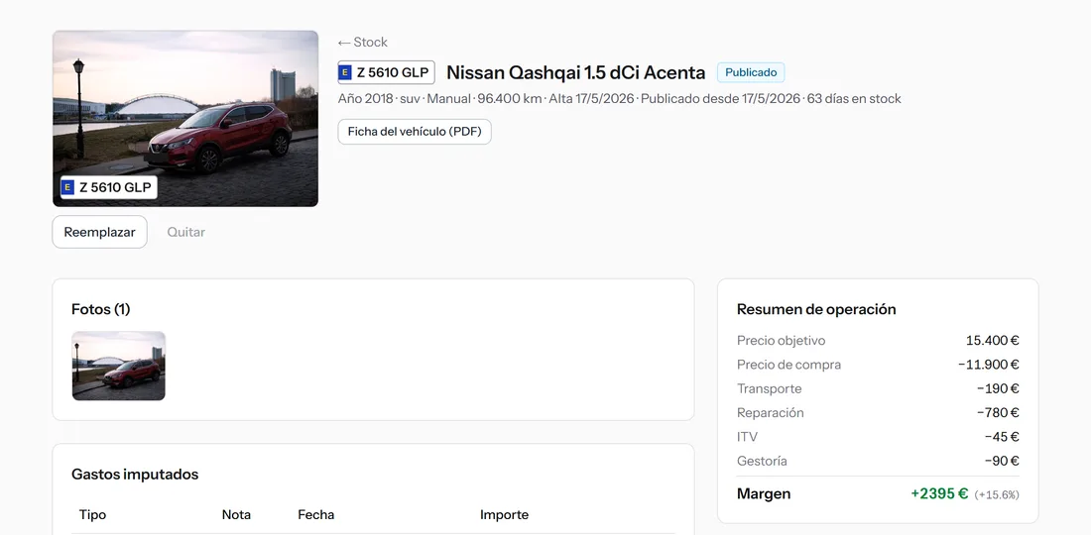This screenshot has height=535, width=1091.
Task: Click the Fotos (1) heading
Action: (101, 309)
